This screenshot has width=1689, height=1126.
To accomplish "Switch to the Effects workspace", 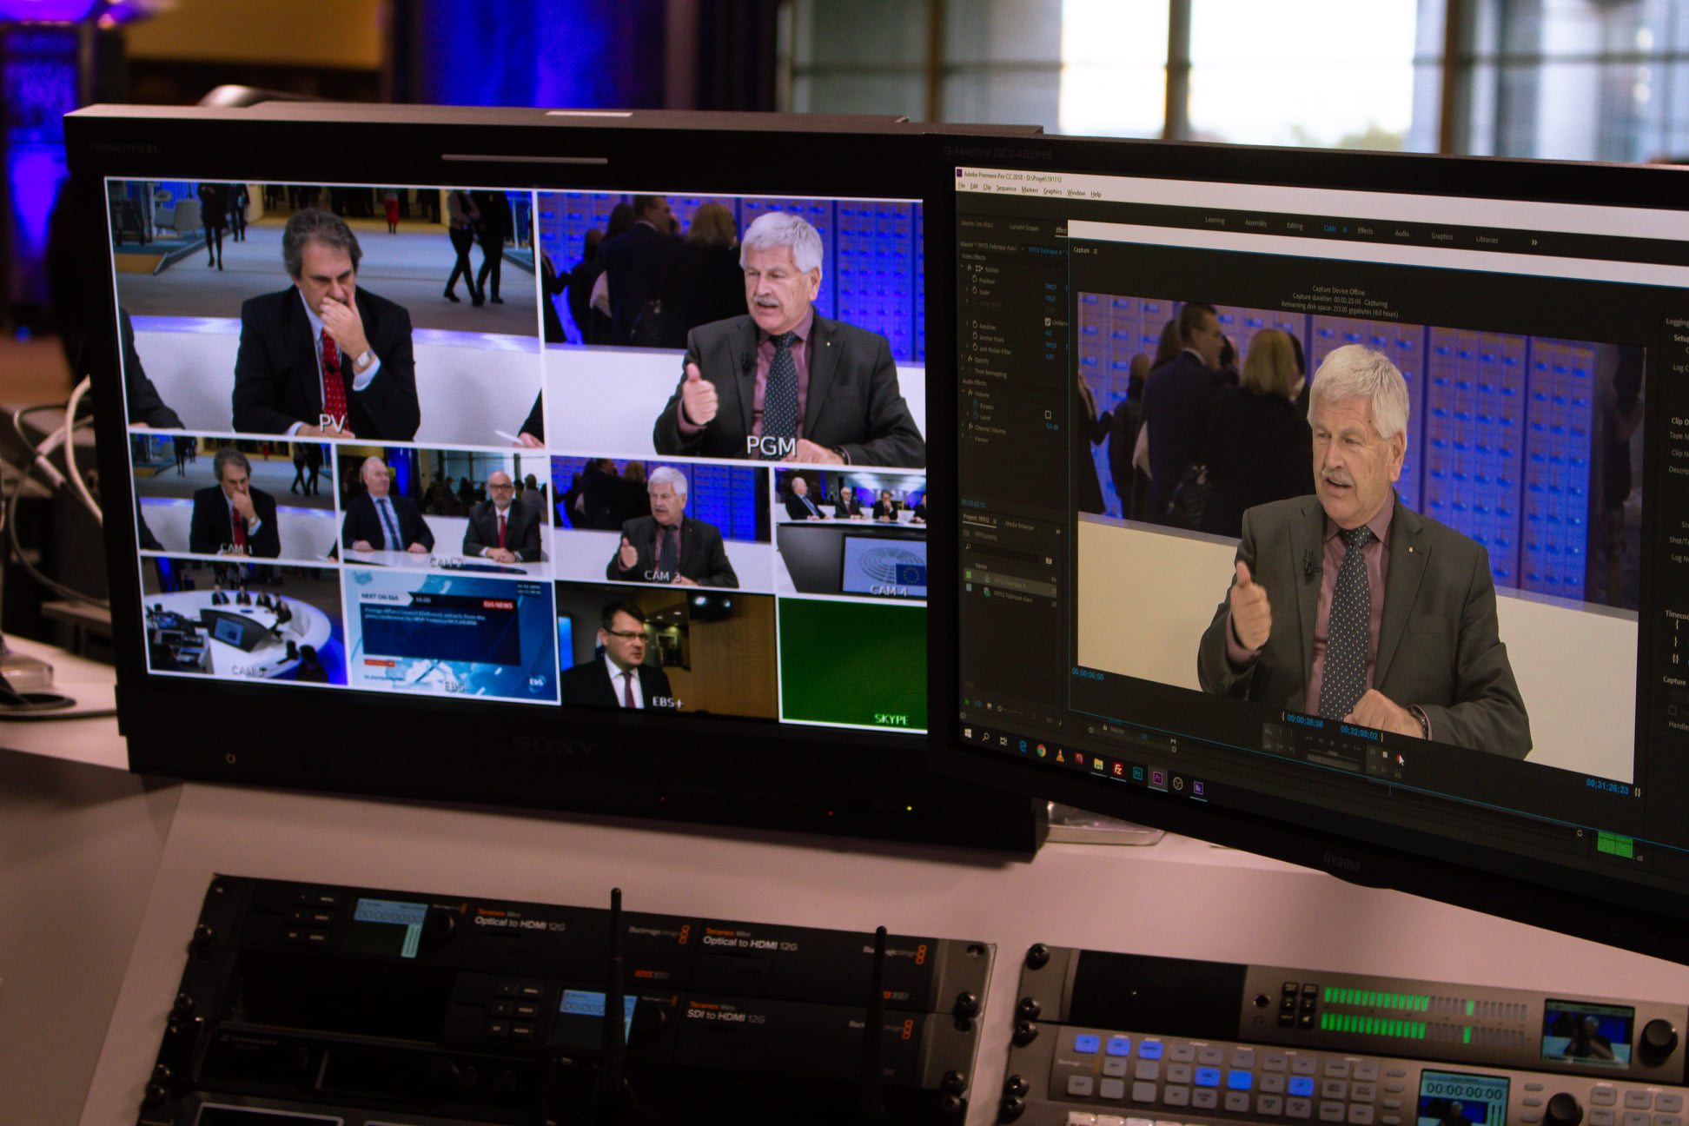I will [x=1365, y=231].
